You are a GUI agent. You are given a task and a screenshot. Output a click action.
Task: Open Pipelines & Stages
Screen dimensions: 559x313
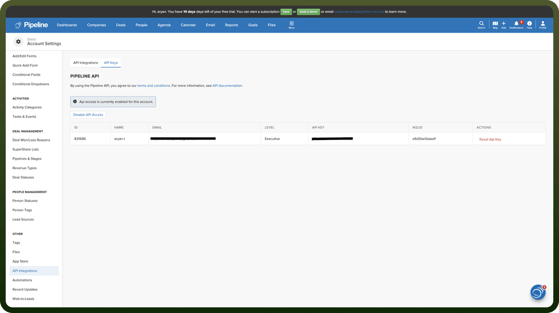[27, 159]
